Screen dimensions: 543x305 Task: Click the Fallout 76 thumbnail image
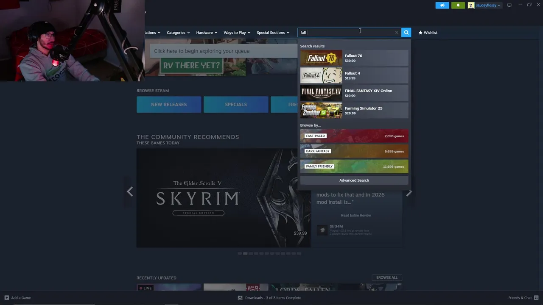321,58
